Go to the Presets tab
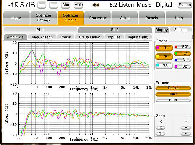 (x=152, y=18)
